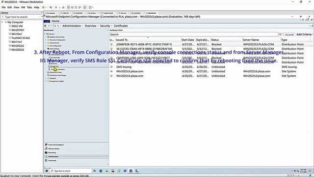Click the console view toolbar icon
This screenshot has width=314, height=177.
85,7
